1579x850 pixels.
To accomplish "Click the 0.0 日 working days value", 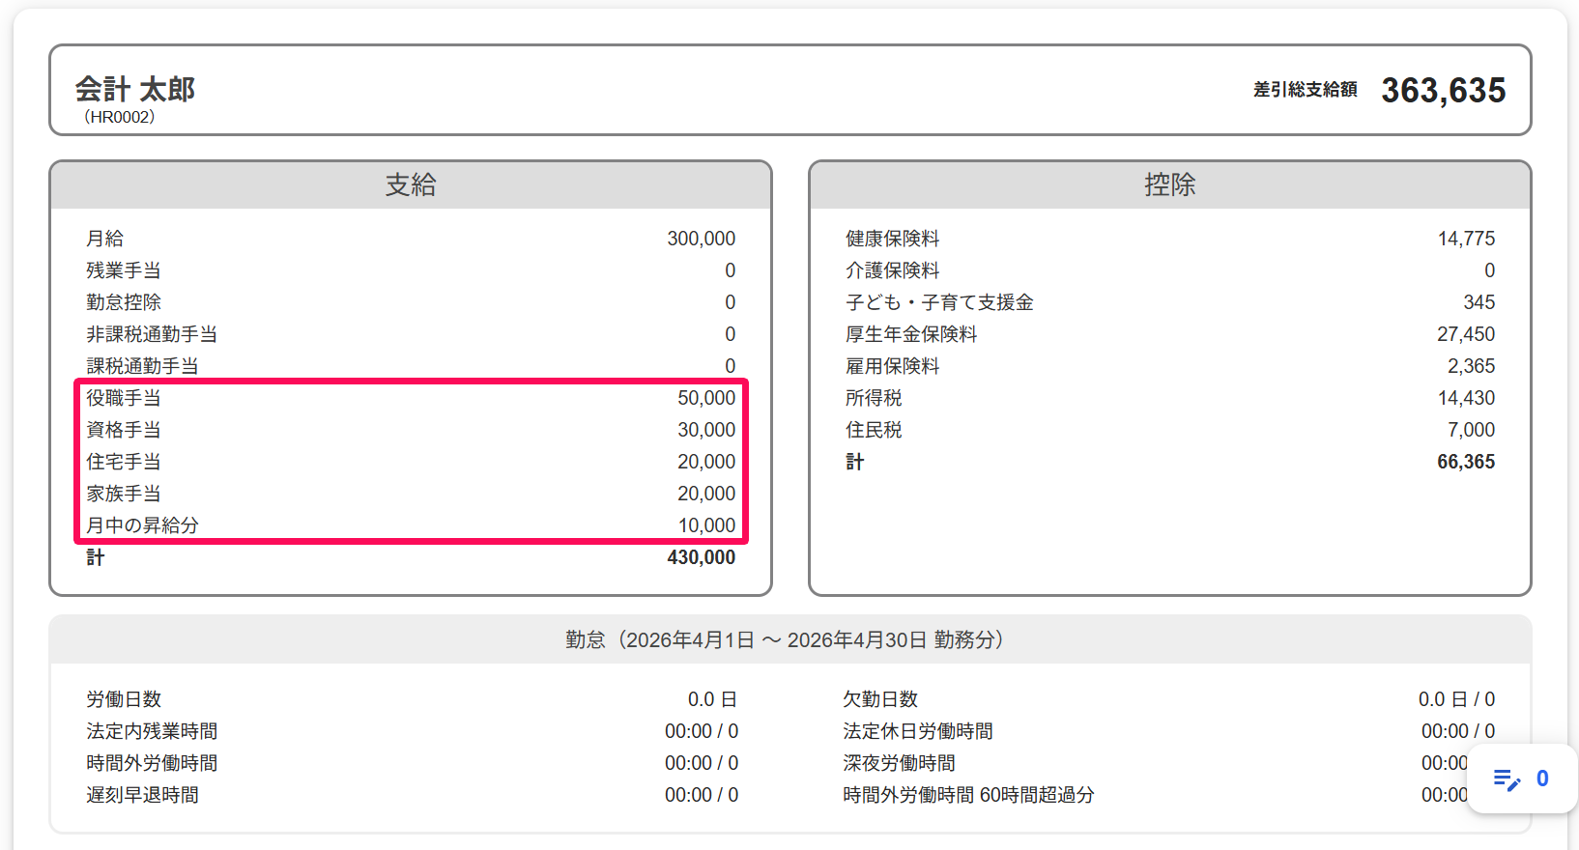I will coord(712,699).
